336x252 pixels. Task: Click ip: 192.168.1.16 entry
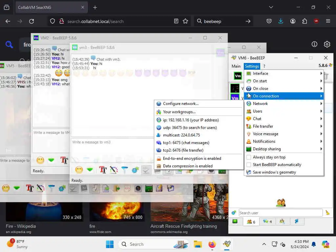click(x=199, y=120)
